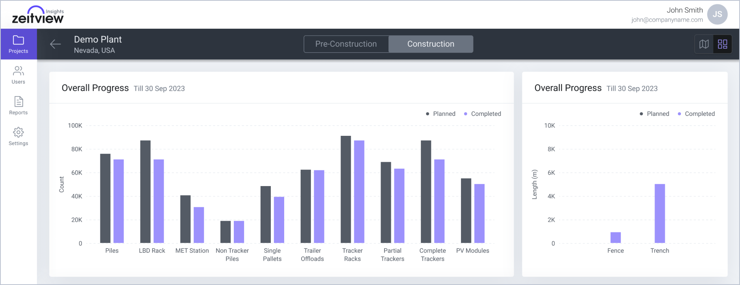This screenshot has width=740, height=285.
Task: Toggle Completed series in Count chart legend
Action: pos(482,114)
